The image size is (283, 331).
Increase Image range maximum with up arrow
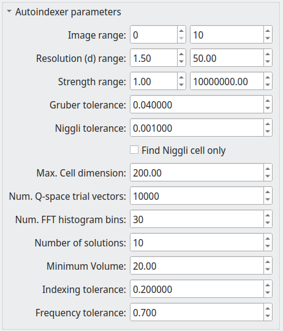pos(268,31)
